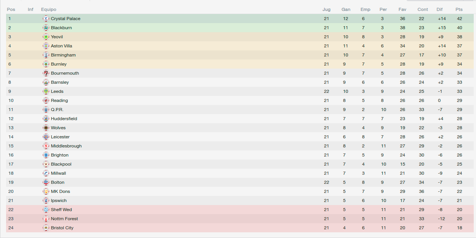Select the Q.P.R. team name
The width and height of the screenshot is (476, 238).
coord(57,110)
